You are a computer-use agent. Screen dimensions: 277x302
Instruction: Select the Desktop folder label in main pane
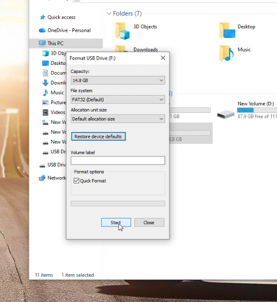246,26
